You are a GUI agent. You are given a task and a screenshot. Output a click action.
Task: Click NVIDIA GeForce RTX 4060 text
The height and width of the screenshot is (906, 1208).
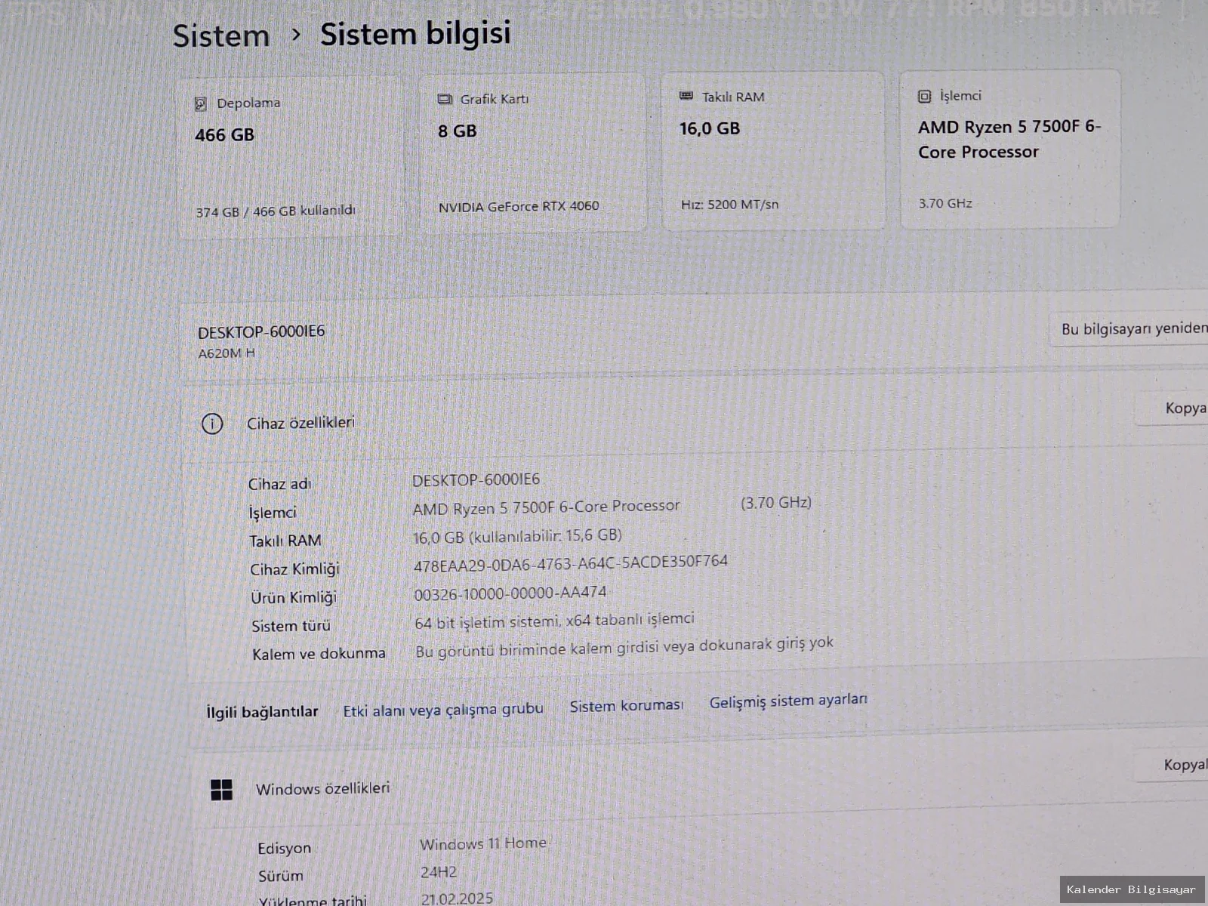click(519, 206)
